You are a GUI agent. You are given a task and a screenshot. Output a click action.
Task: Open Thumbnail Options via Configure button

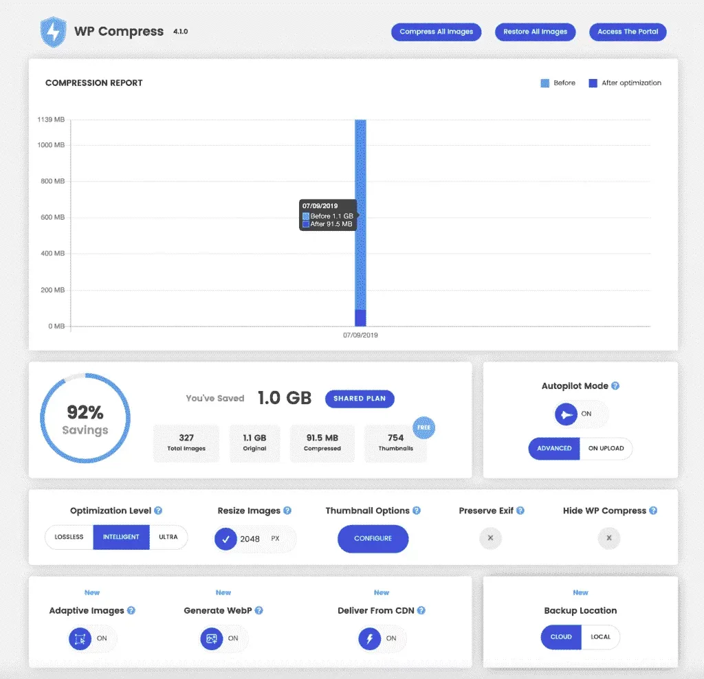(x=373, y=539)
